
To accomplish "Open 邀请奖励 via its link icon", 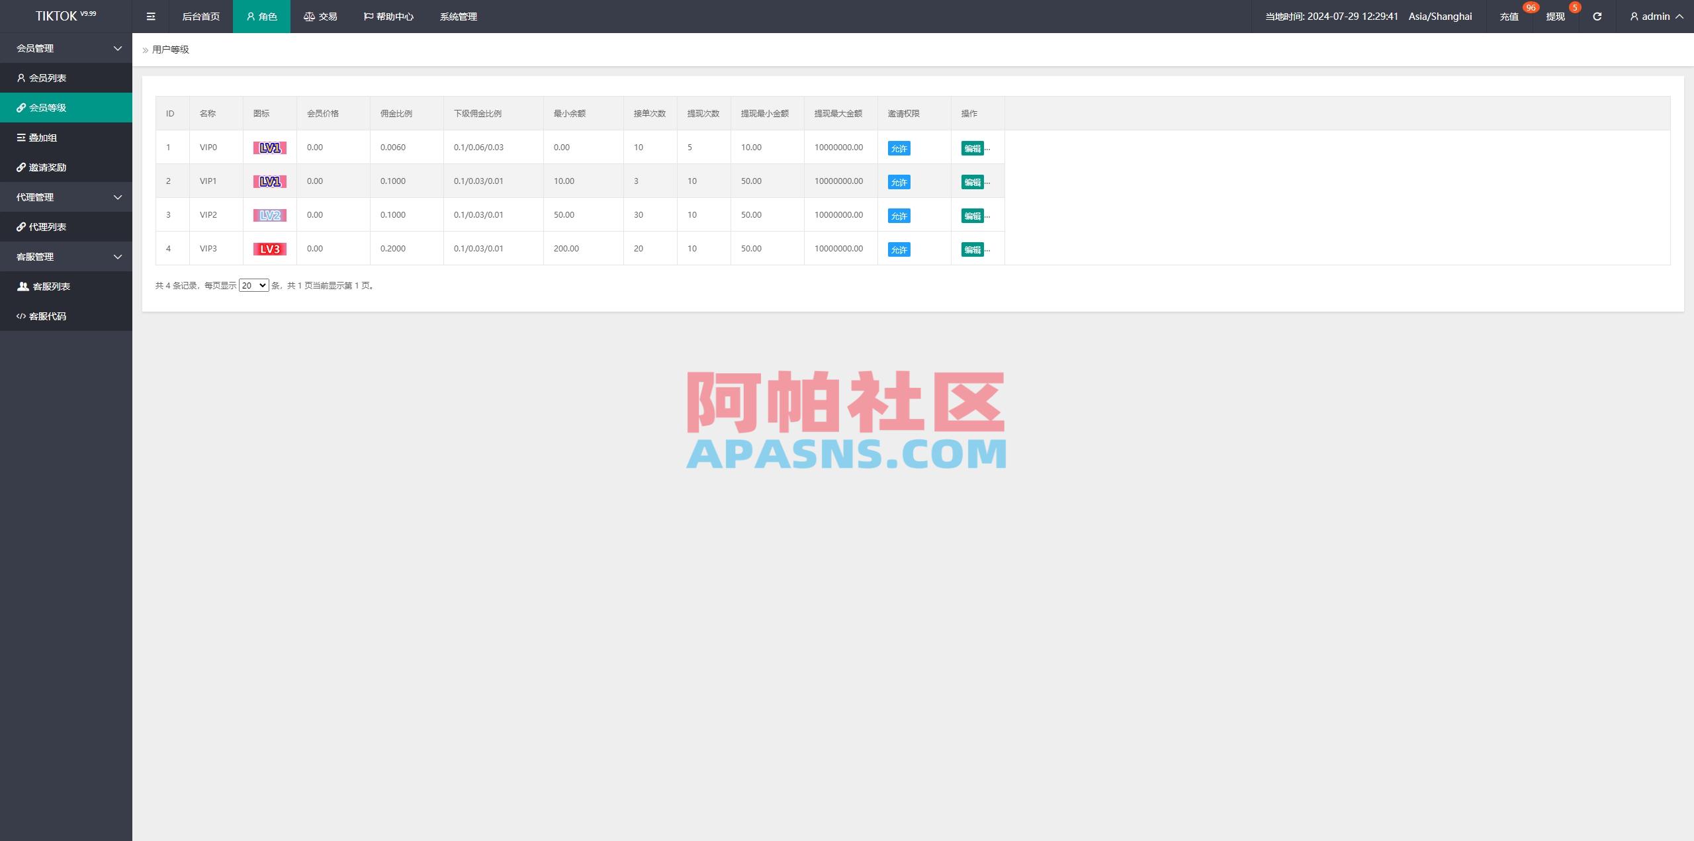I will [x=21, y=167].
